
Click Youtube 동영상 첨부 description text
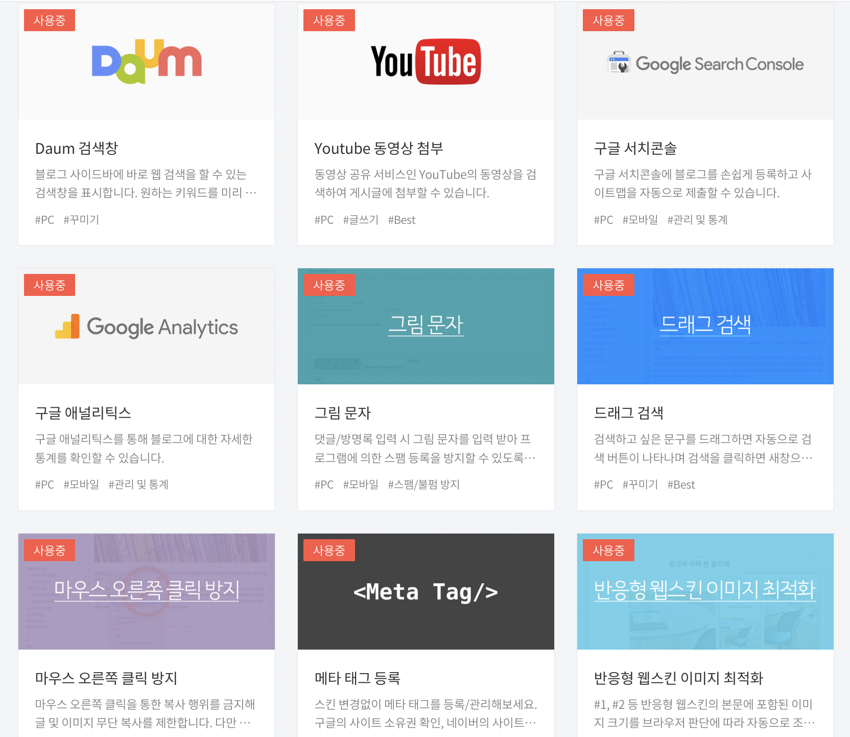pos(425,183)
